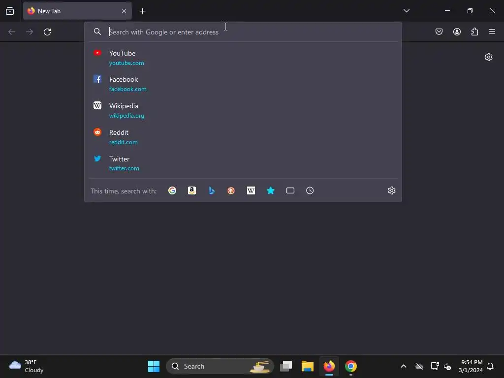Click the muted volume tray icon
This screenshot has width=504, height=378.
[447, 366]
